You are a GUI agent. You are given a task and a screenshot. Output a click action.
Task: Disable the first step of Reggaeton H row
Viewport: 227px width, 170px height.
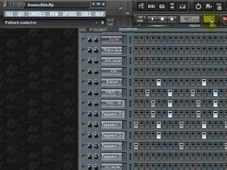click(136, 125)
